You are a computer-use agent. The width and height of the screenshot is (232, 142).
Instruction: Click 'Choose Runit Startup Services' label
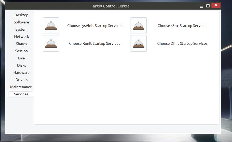tap(95, 43)
